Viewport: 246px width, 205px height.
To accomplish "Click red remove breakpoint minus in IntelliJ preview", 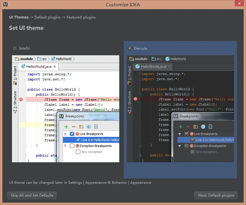I will (74, 127).
